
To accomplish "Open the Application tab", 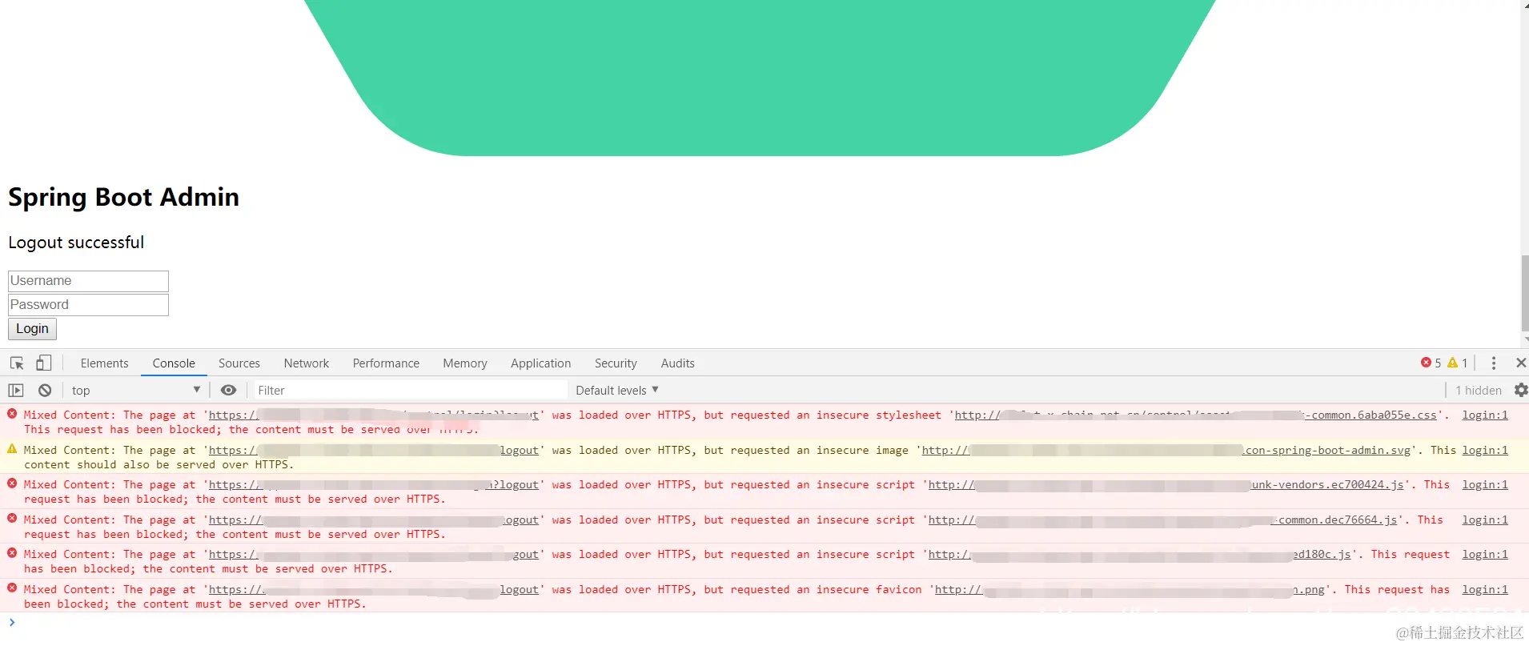I will [x=541, y=363].
